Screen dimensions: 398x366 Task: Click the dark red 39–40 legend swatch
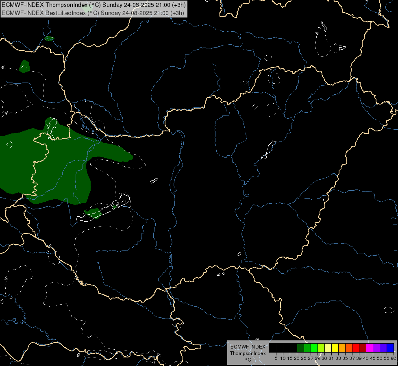click(x=363, y=348)
